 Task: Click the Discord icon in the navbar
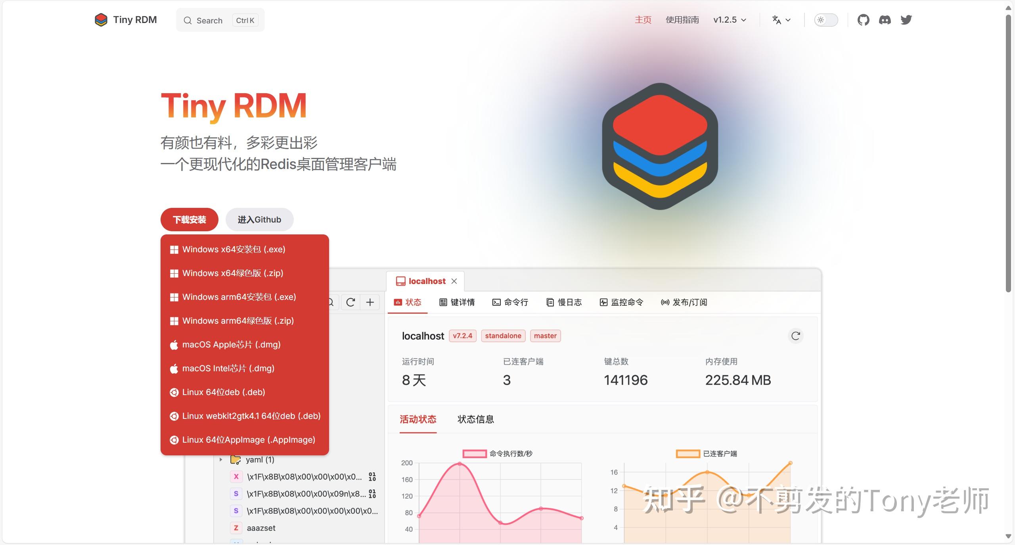coord(885,20)
